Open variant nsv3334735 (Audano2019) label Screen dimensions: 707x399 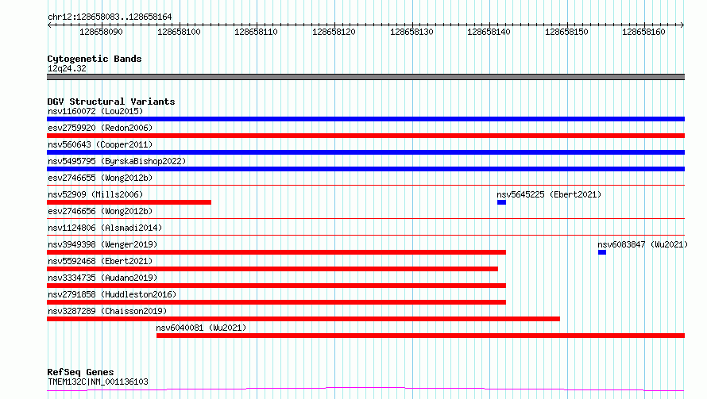pos(102,278)
